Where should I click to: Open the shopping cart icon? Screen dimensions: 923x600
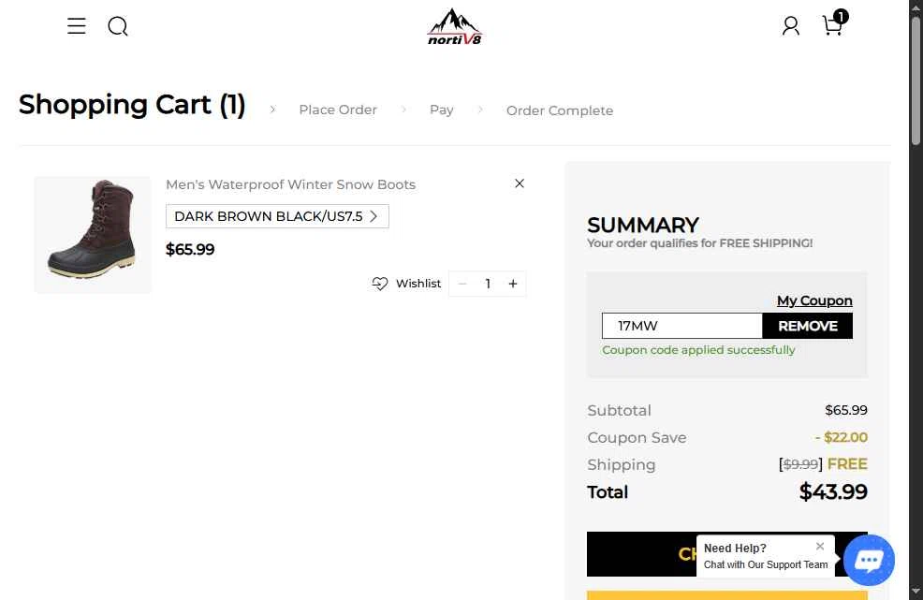(834, 23)
